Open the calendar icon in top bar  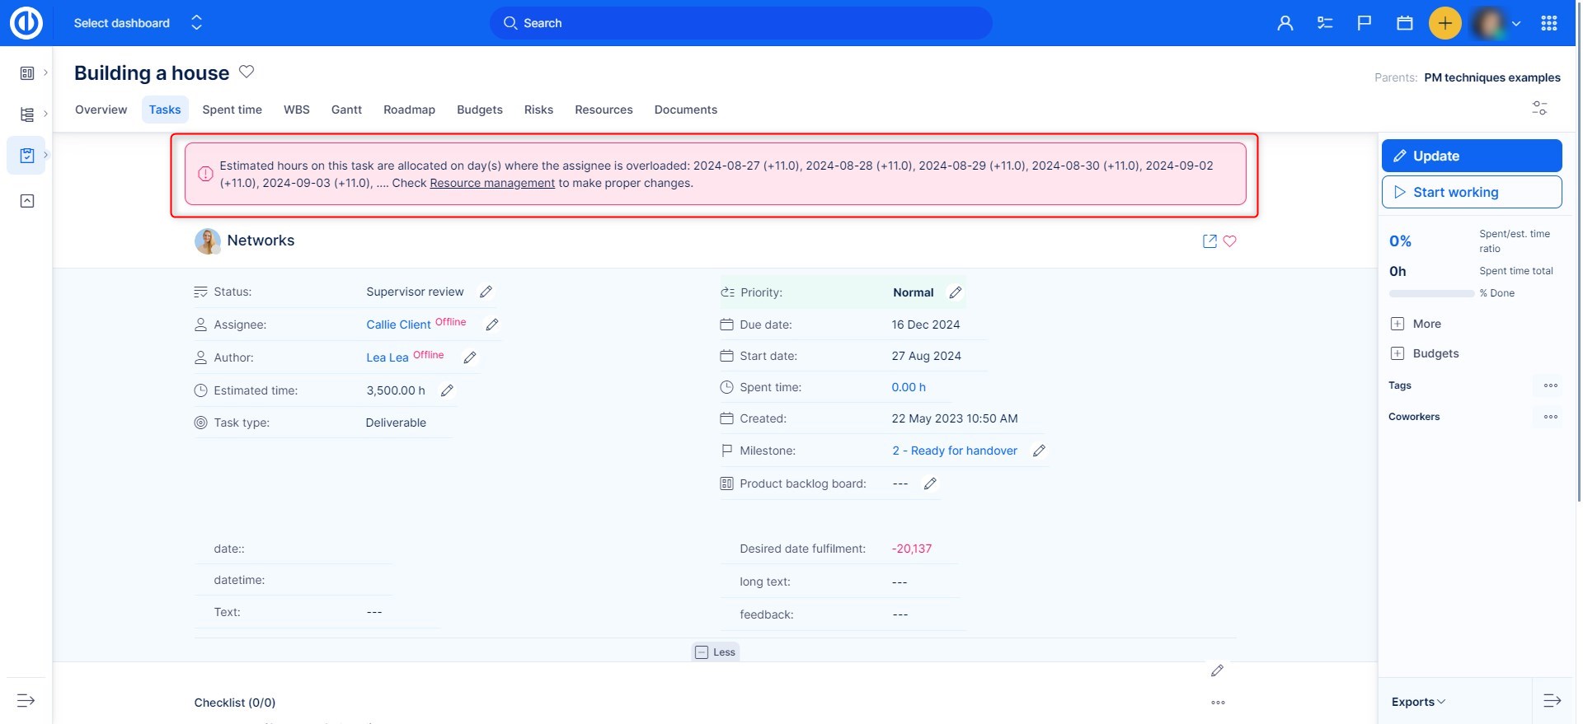click(1404, 23)
